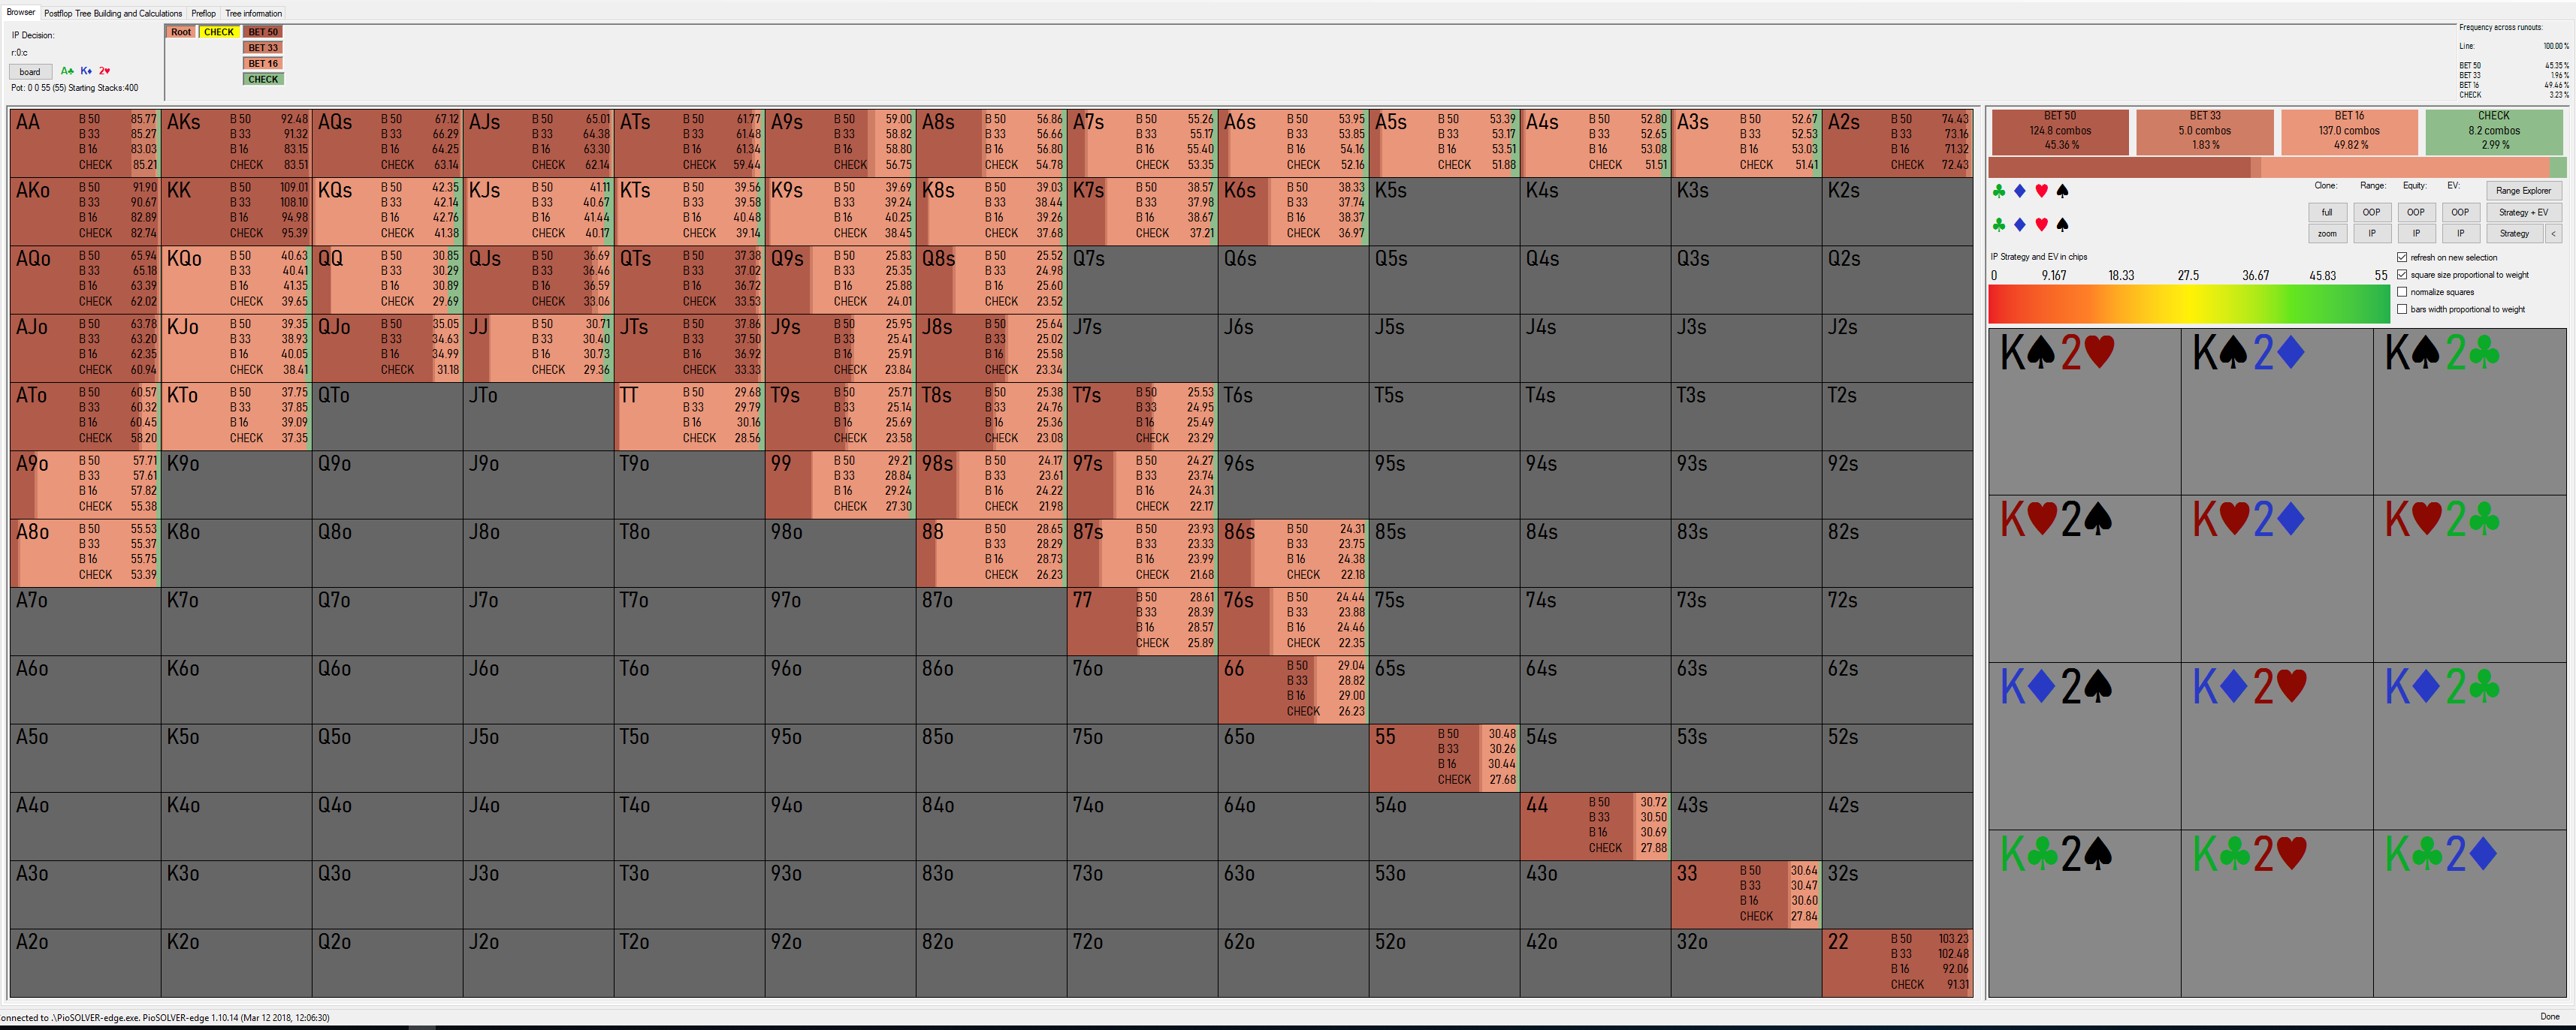Click the blue diamond icon in top suit row

[x=2020, y=191]
